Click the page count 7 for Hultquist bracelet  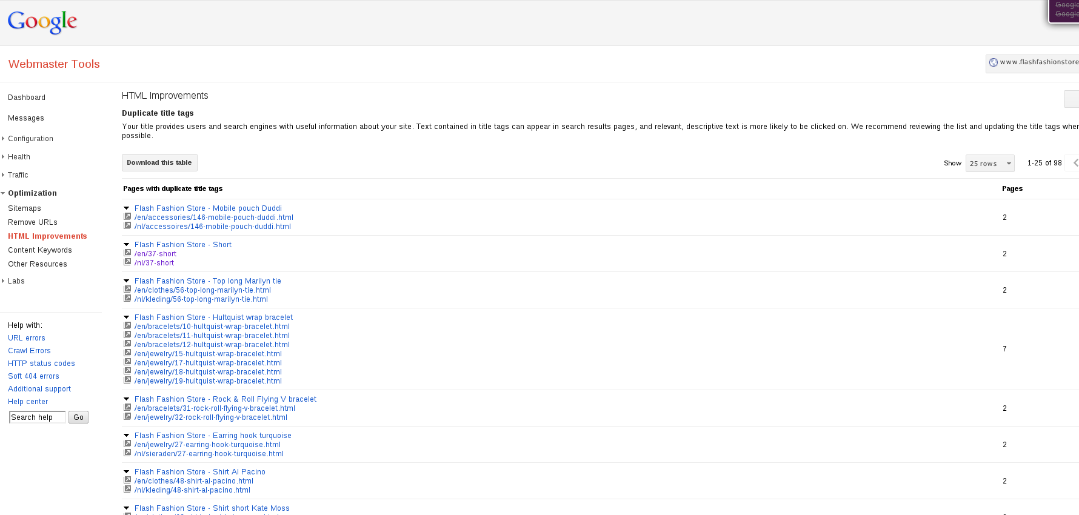click(x=1004, y=349)
